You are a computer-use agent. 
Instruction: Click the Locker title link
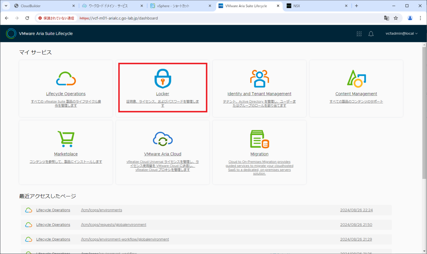click(x=163, y=94)
